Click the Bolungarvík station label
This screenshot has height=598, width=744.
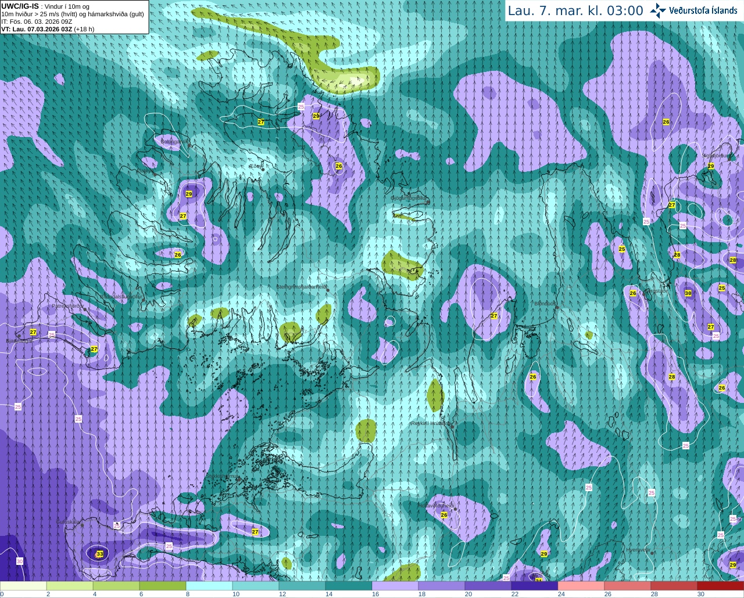pyautogui.click(x=174, y=141)
